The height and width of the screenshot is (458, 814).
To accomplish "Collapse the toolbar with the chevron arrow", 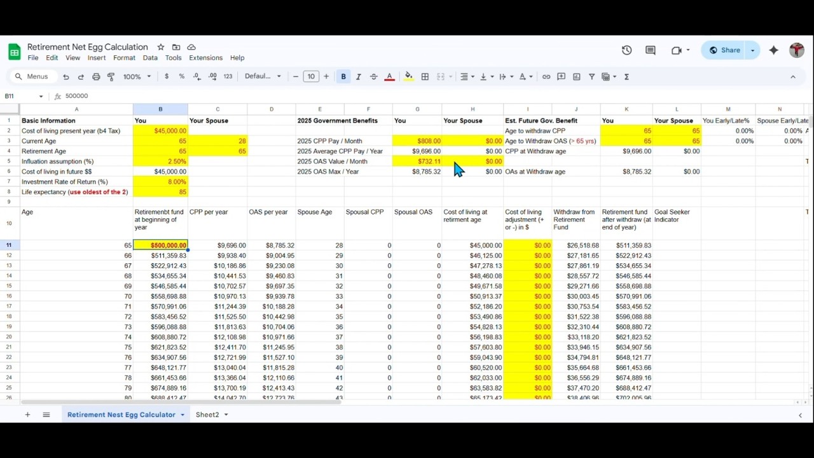I will (x=793, y=77).
